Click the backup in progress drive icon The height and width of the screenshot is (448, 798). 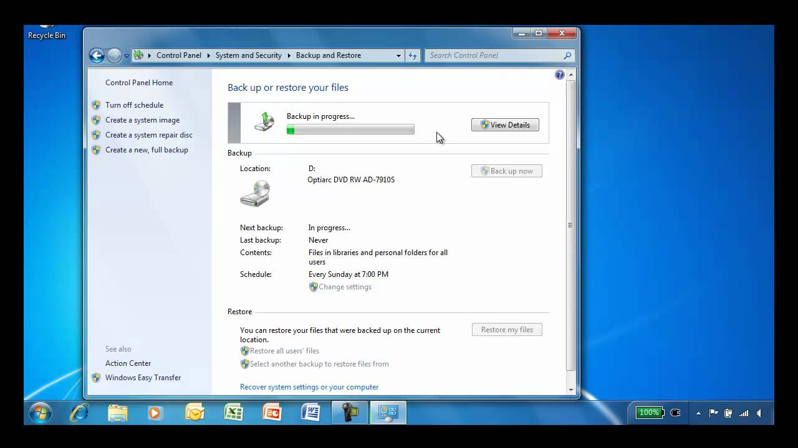pyautogui.click(x=264, y=121)
